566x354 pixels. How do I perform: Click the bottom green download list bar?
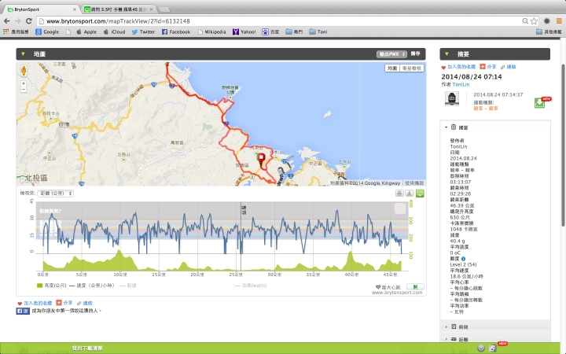click(x=283, y=348)
